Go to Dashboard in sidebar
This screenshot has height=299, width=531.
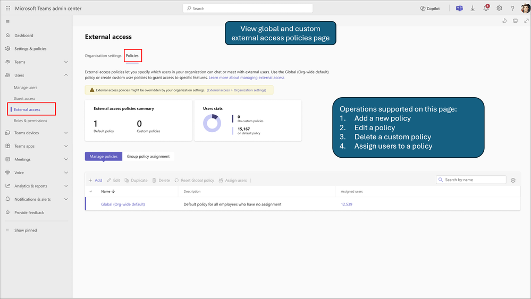pyautogui.click(x=24, y=35)
